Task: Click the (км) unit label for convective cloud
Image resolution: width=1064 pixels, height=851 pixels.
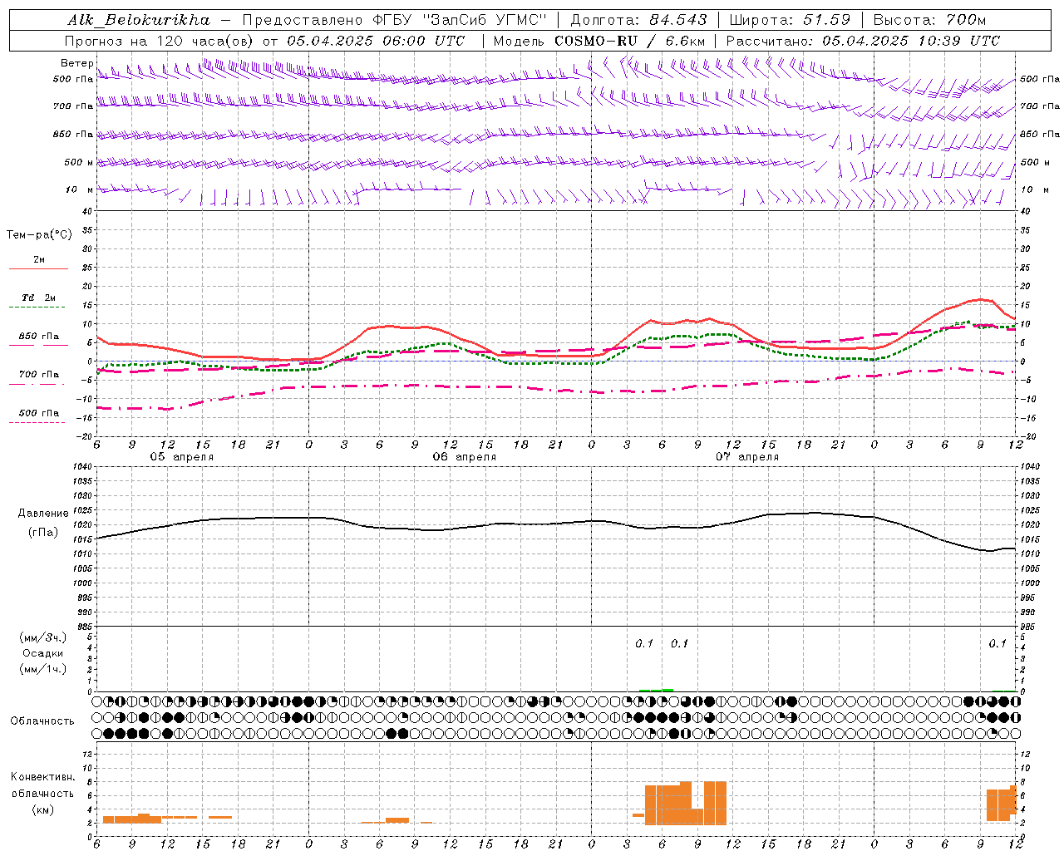Action: point(42,809)
